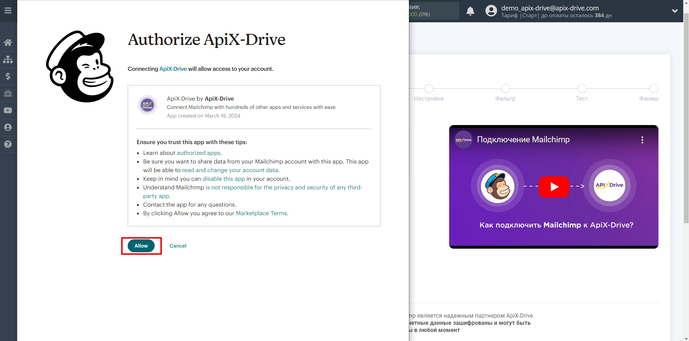
Task: Open the YouTube video icon in sidebar
Action: click(x=8, y=110)
